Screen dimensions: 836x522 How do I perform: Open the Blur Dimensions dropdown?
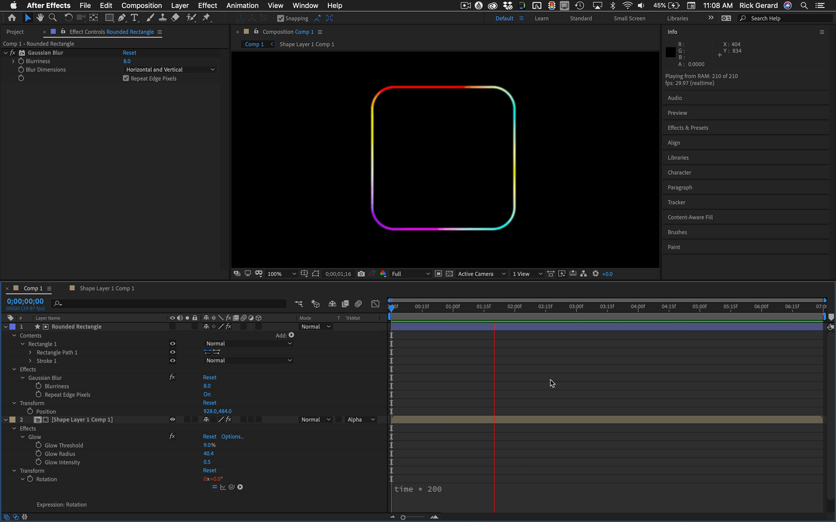coord(170,70)
